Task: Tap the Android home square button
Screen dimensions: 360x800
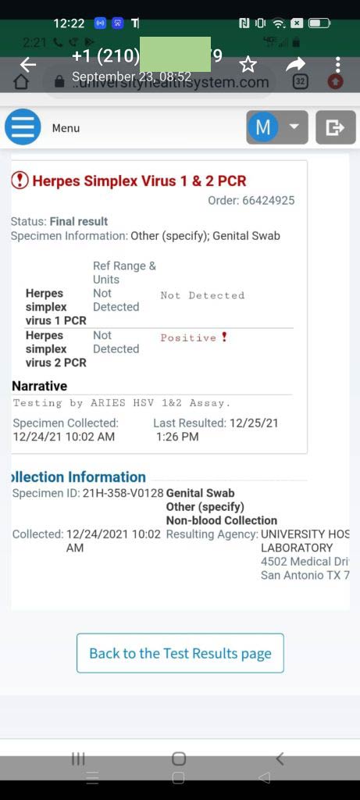Action: [179, 759]
